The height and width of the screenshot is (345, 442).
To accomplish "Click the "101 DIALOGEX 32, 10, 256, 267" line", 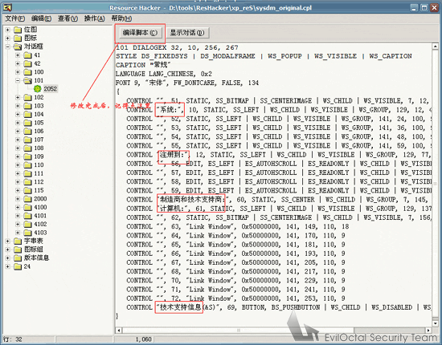I will tap(177, 47).
